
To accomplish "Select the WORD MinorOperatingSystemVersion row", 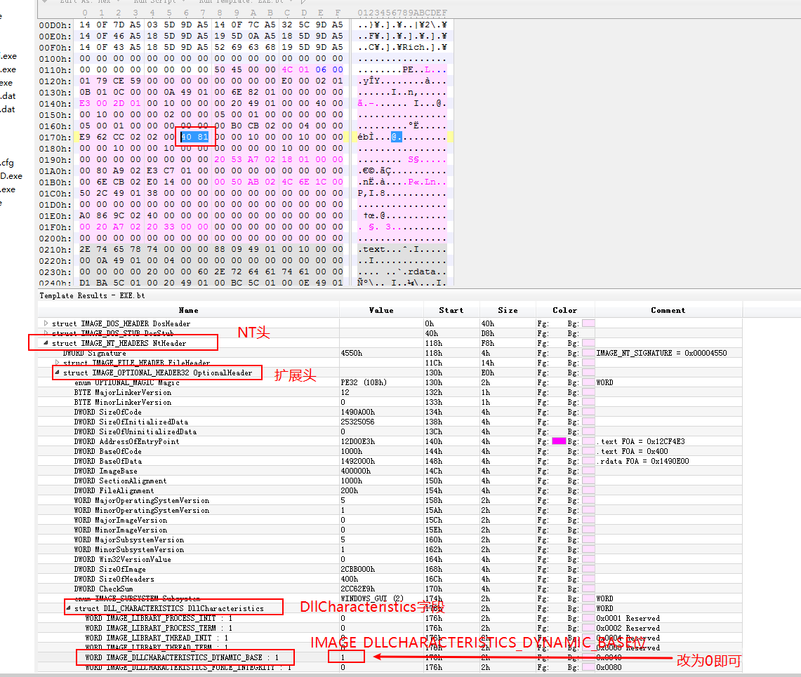I will coord(390,510).
